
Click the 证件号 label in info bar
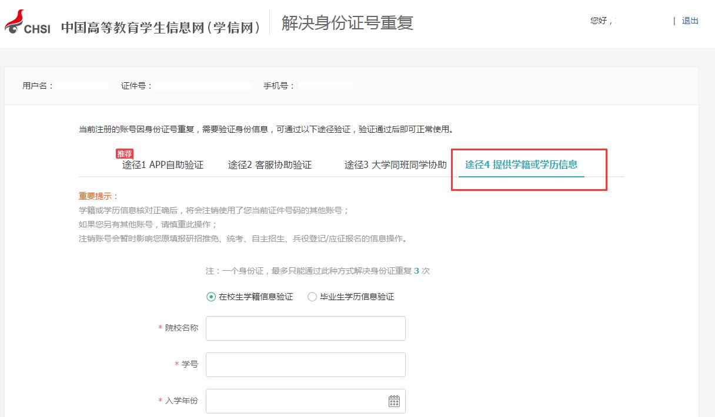click(136, 86)
